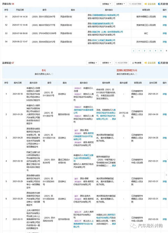Open 详情 for lawsuit row 4
Viewport: 168px width, 233px height.
[x=164, y=161]
